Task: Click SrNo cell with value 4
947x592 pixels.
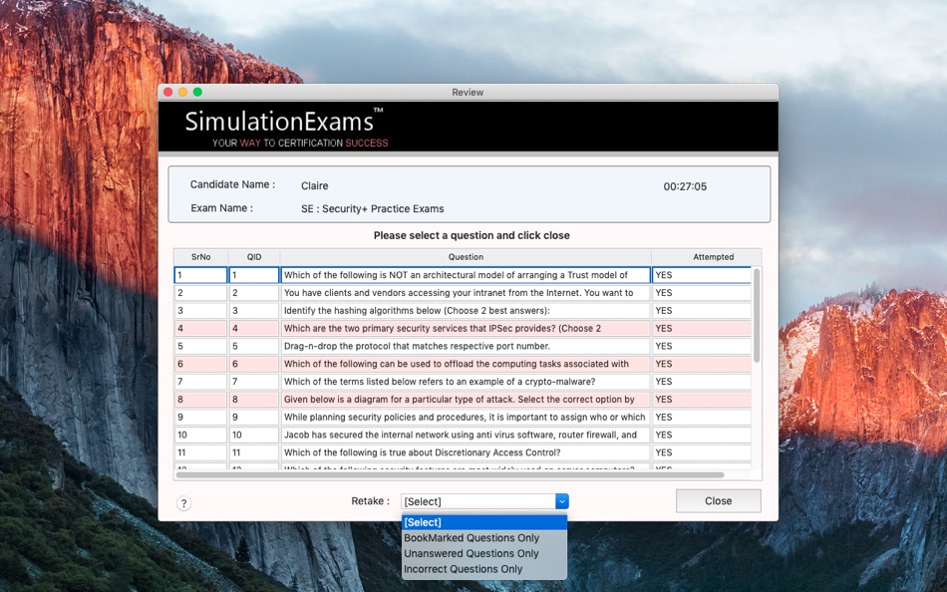Action: click(x=200, y=328)
